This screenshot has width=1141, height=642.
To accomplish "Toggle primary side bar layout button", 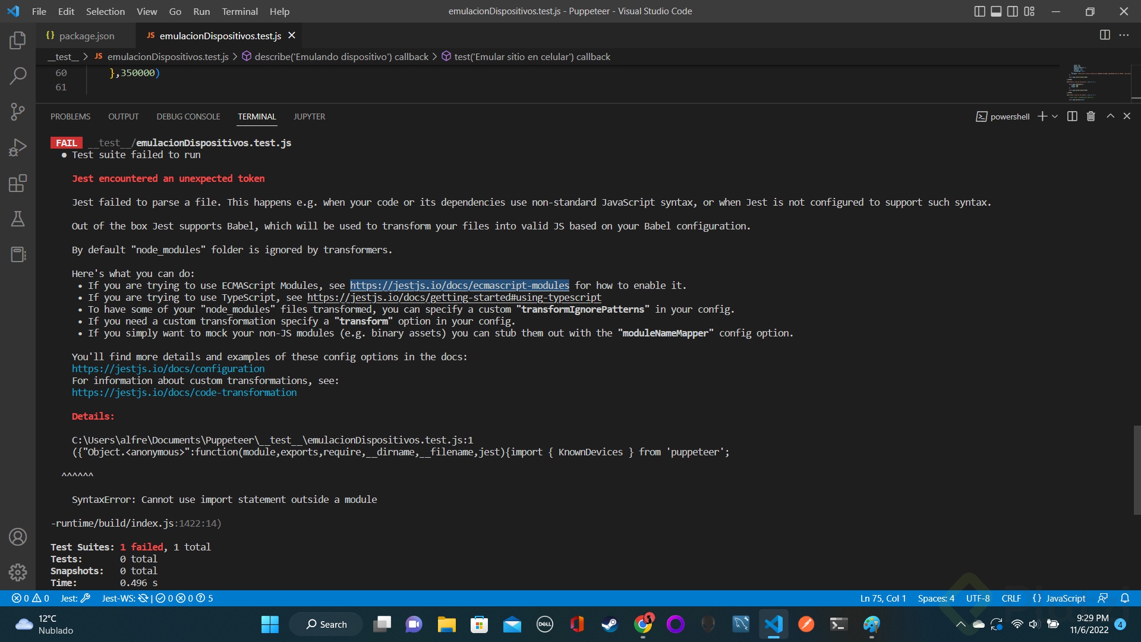I will (979, 11).
